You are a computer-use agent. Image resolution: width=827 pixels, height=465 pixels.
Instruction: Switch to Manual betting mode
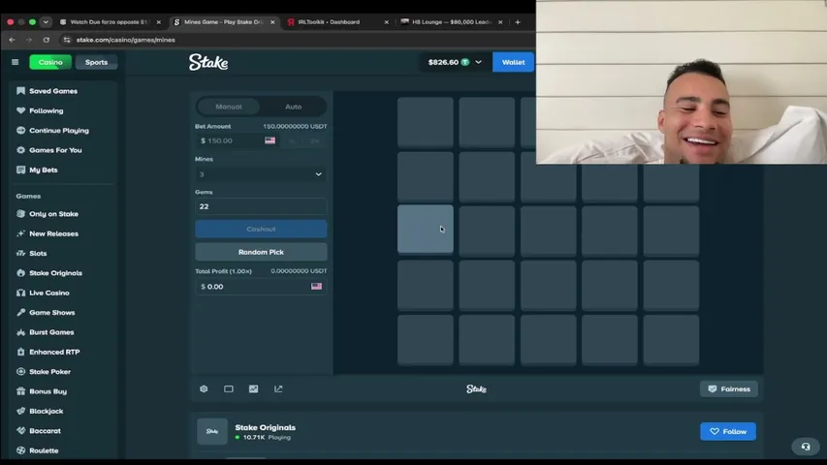[229, 107]
